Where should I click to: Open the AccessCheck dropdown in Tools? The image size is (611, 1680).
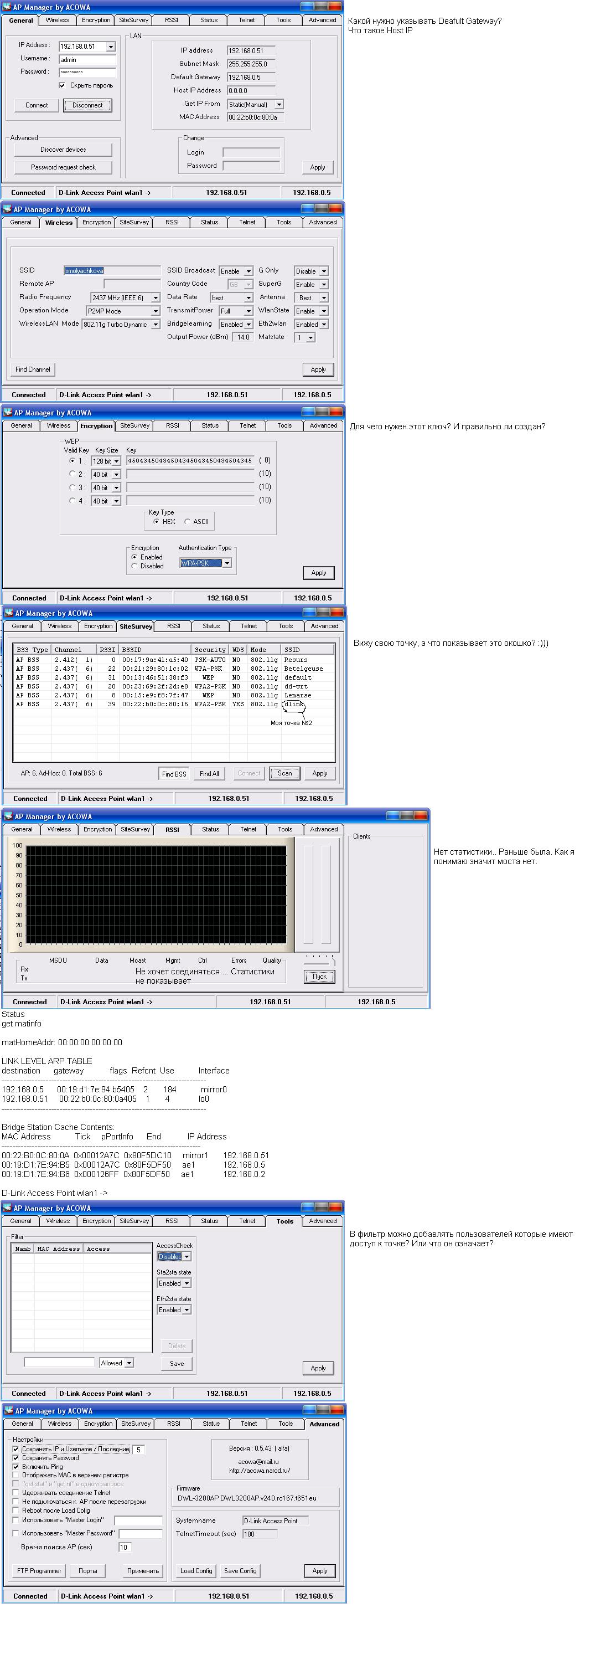187,1257
